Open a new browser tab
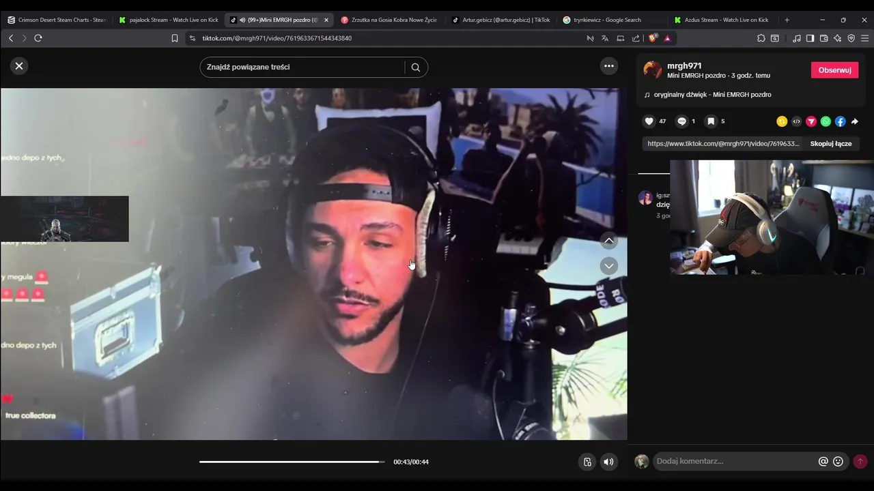The image size is (874, 491). pyautogui.click(x=787, y=20)
